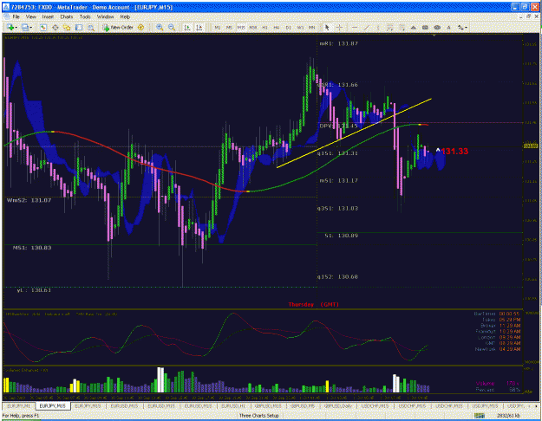Select the ellipse drawing tool icon
Screen dimensions: 542x421
point(437,27)
